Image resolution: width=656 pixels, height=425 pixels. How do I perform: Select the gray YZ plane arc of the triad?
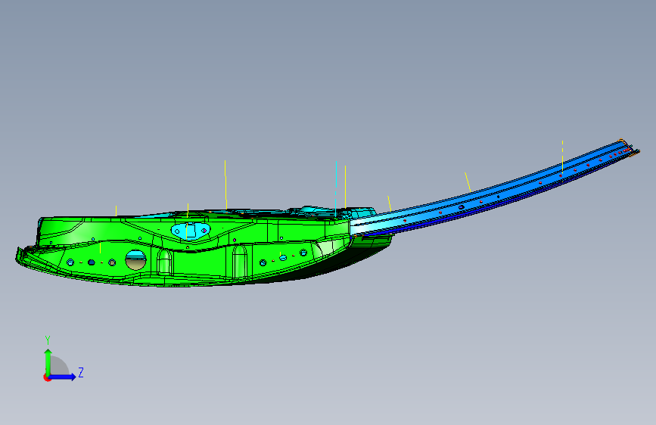(x=59, y=365)
